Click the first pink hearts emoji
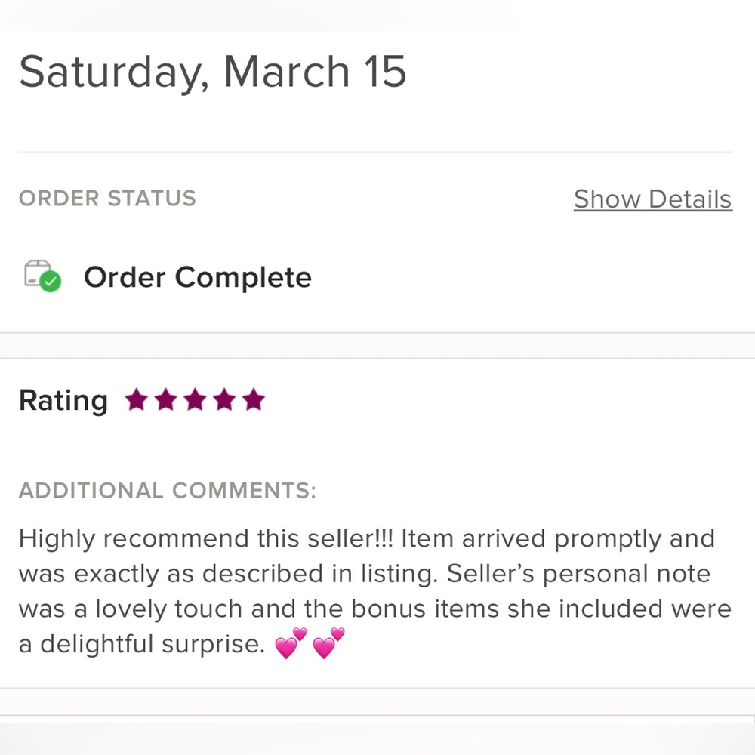This screenshot has height=755, width=755. click(291, 644)
